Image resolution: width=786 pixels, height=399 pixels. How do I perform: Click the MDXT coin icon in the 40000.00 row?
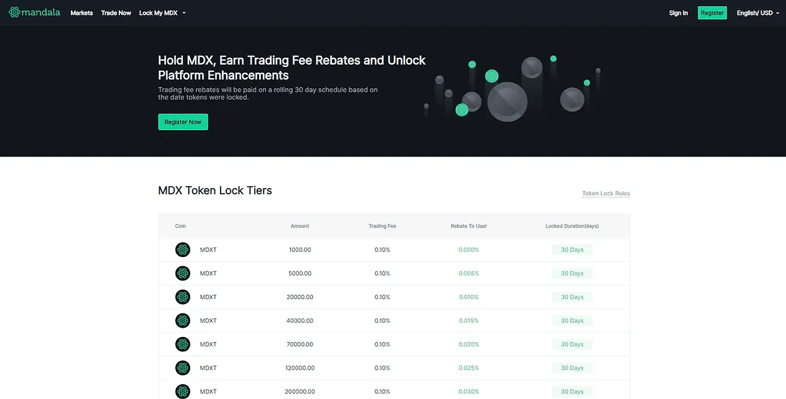183,320
